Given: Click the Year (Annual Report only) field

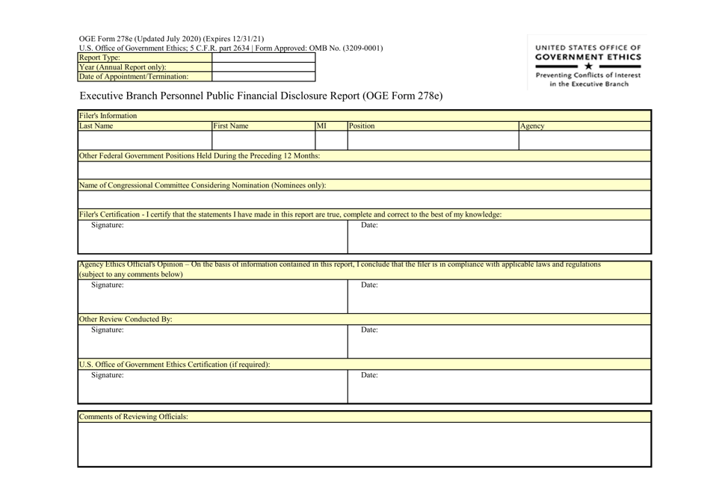Looking at the screenshot, I should pyautogui.click(x=264, y=66).
